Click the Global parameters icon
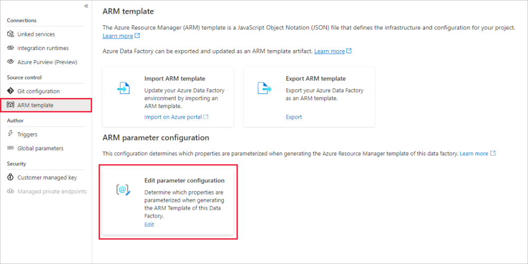528x264 pixels. 11,148
